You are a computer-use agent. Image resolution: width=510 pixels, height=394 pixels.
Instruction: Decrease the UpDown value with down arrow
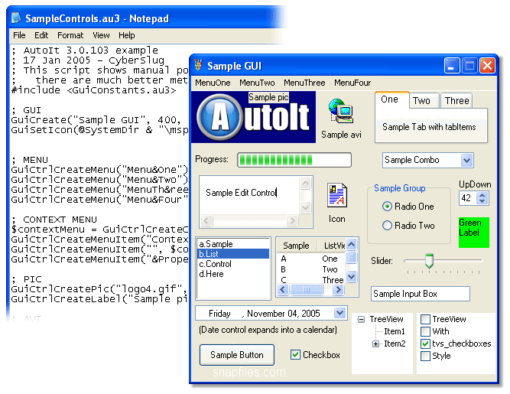click(482, 201)
